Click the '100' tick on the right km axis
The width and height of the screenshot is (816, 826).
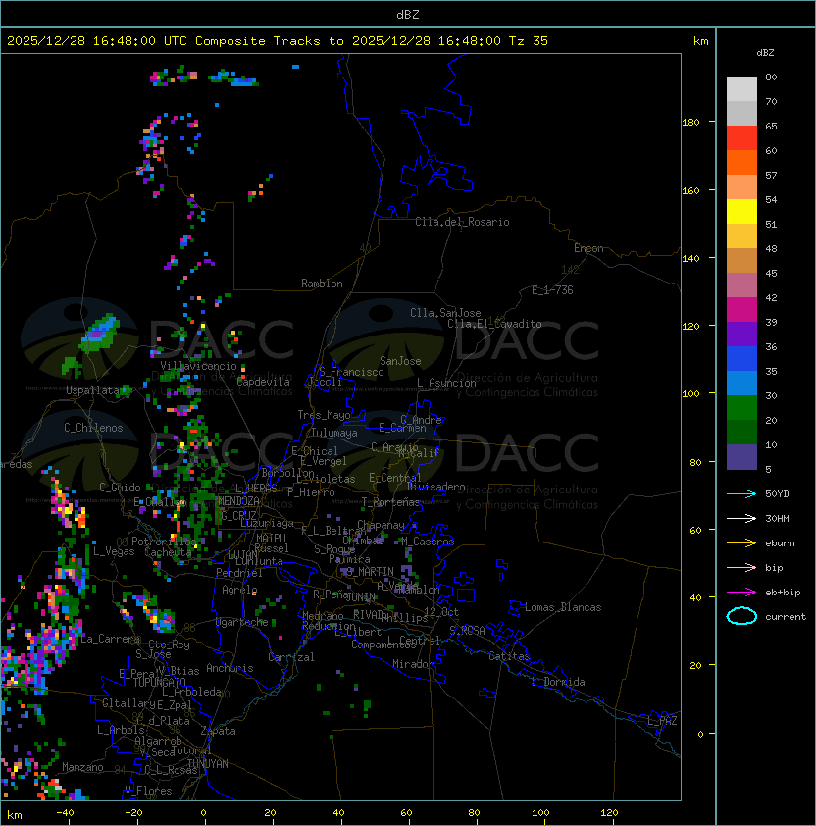[x=690, y=393]
